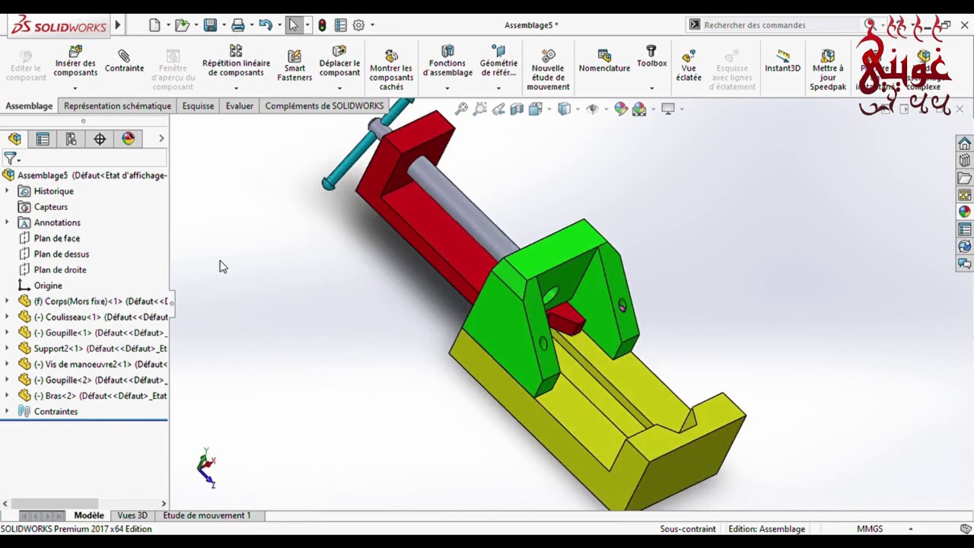Viewport: 974px width, 548px height.
Task: Switch to the Esquisse tab
Action: (198, 106)
